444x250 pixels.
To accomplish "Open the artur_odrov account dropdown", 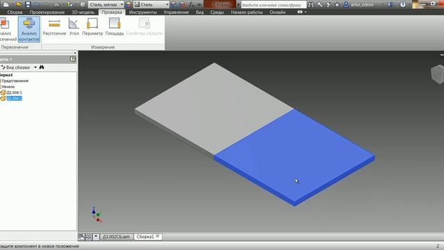I will [x=383, y=5].
